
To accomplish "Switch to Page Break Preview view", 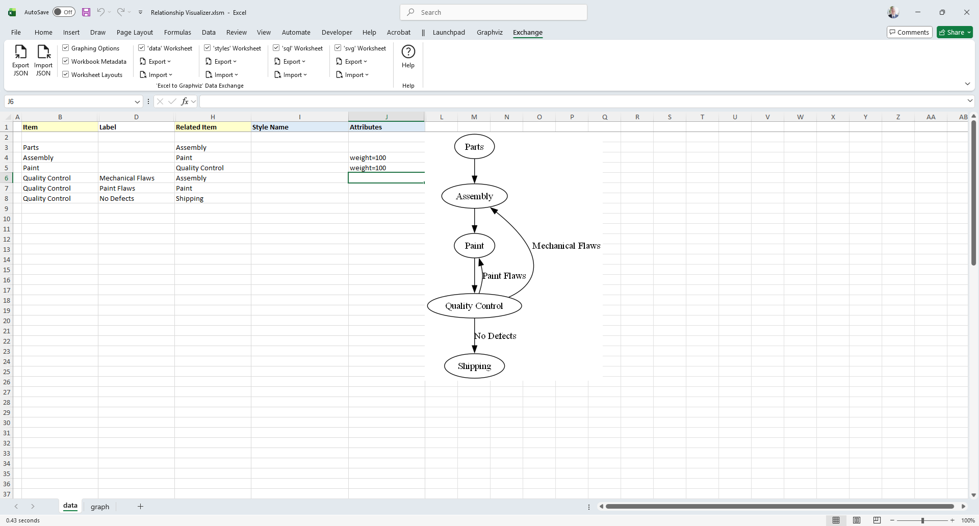I will click(877, 520).
